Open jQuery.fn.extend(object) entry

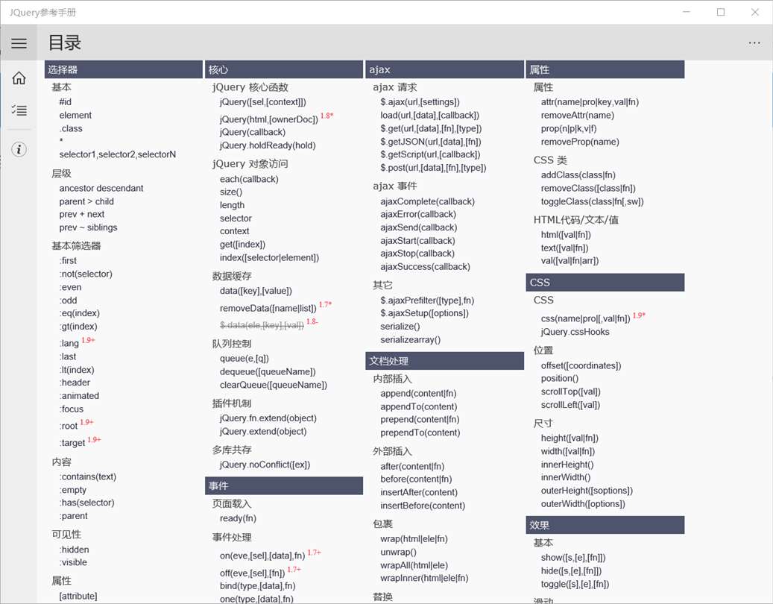pyautogui.click(x=268, y=418)
